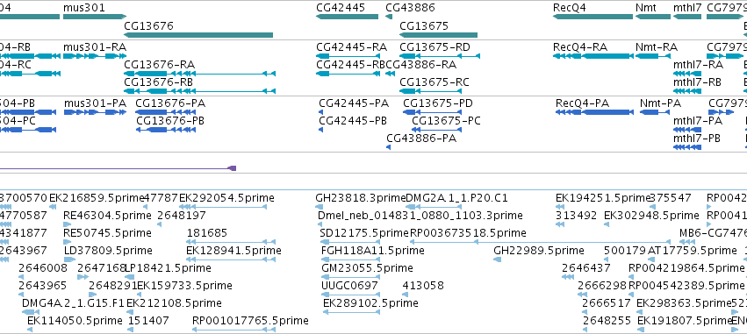Viewport: 747px width, 334px height.
Task: Select the GH22989.5prime small block
Action: pyautogui.click(x=498, y=259)
